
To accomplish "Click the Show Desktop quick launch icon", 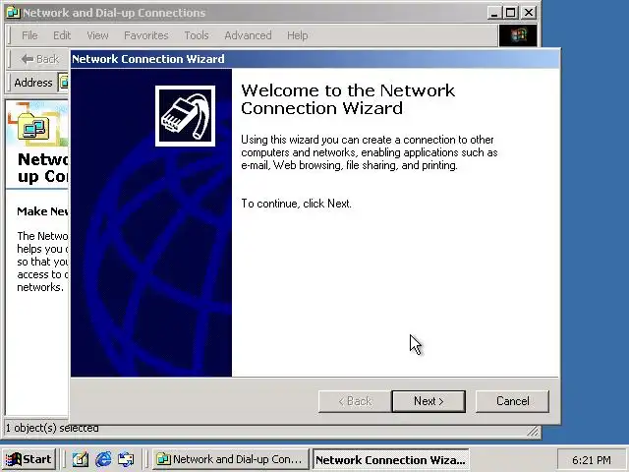I will click(x=80, y=459).
